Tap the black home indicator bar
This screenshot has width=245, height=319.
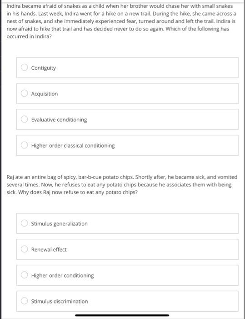pos(122,315)
